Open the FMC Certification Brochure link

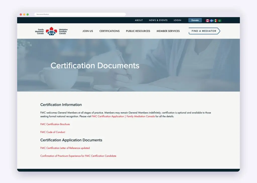pyautogui.click(x=55, y=124)
